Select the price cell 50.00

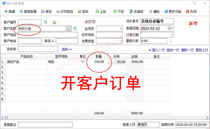click(117, 62)
